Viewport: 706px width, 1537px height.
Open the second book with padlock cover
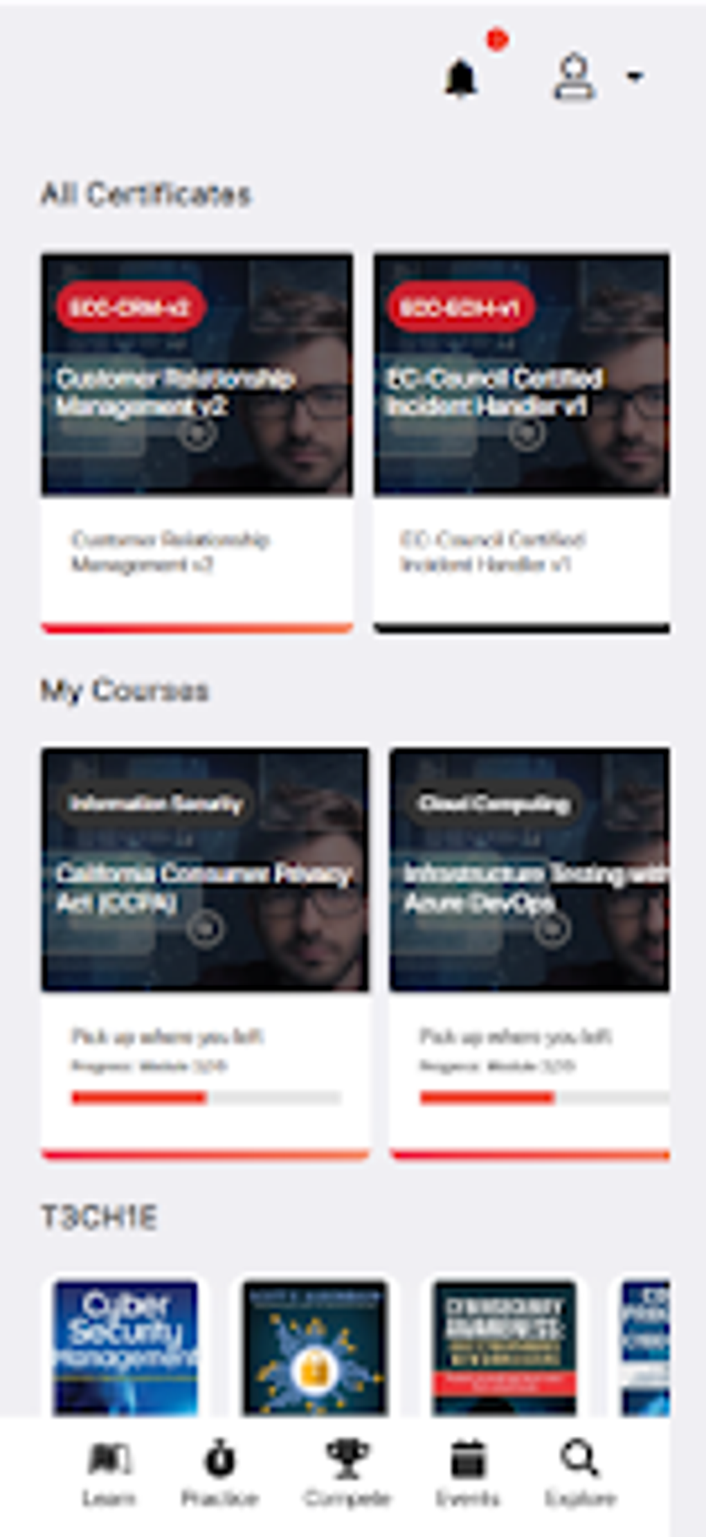pos(315,1347)
